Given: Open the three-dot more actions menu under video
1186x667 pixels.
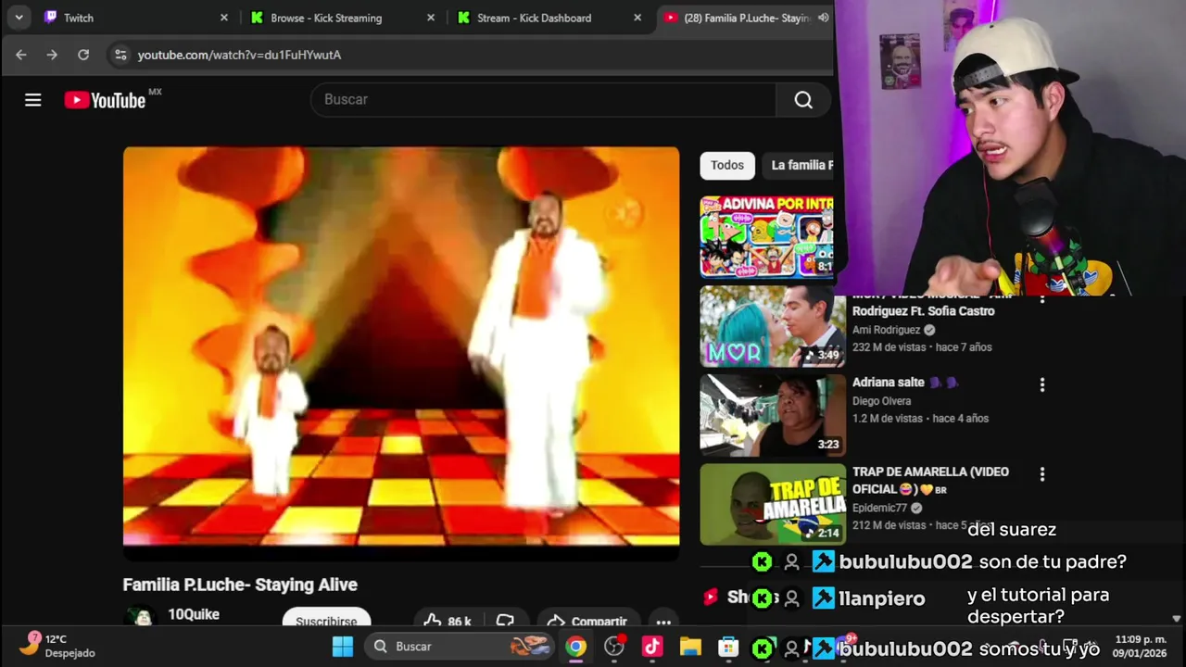Looking at the screenshot, I should tap(663, 622).
